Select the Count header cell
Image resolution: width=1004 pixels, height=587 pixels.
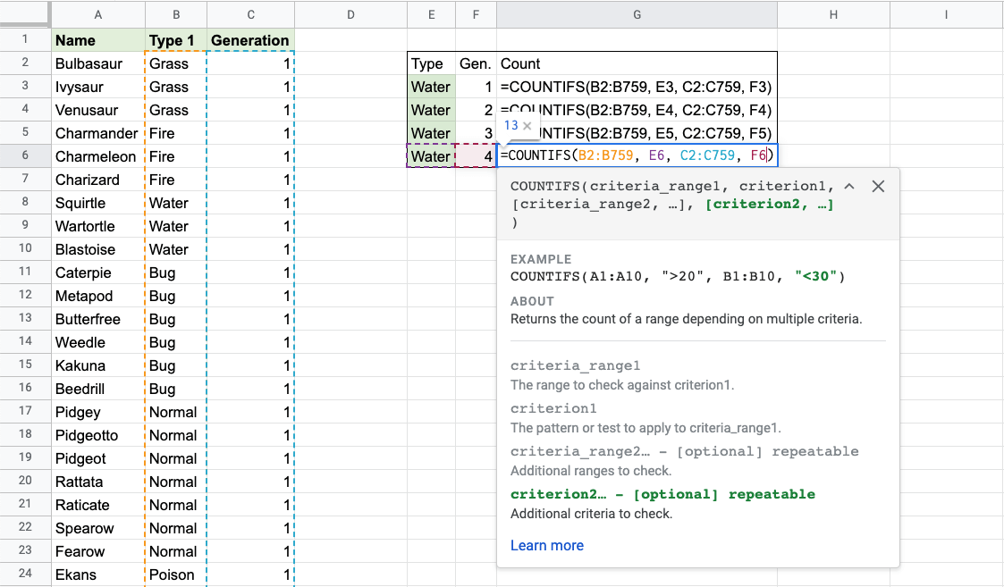[636, 63]
